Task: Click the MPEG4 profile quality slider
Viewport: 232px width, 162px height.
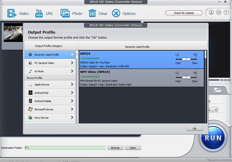Action: [186, 59]
